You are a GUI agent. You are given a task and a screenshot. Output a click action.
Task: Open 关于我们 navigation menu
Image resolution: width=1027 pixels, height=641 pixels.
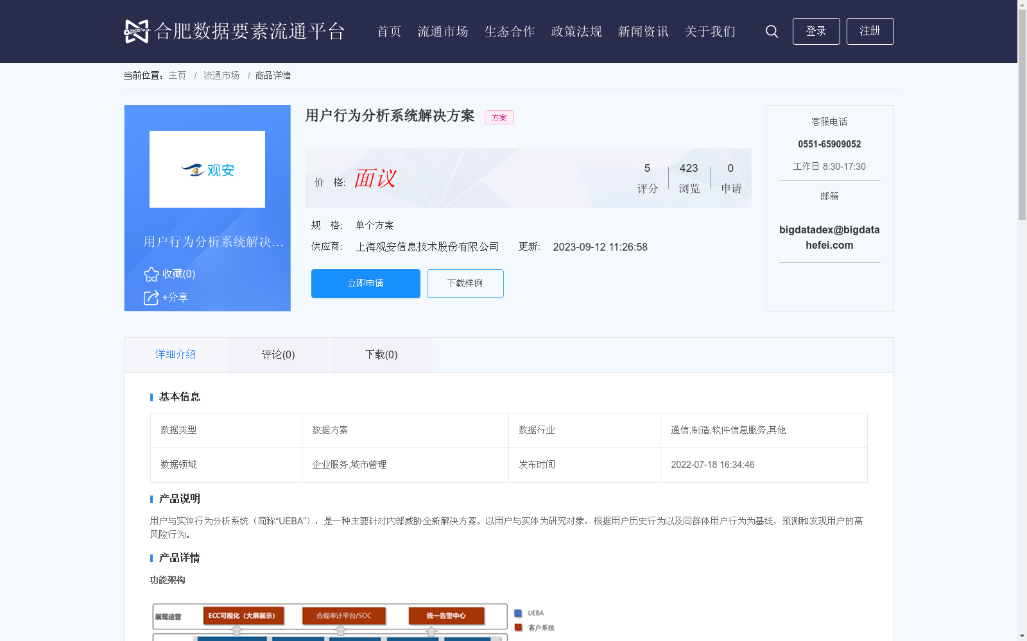tap(710, 31)
